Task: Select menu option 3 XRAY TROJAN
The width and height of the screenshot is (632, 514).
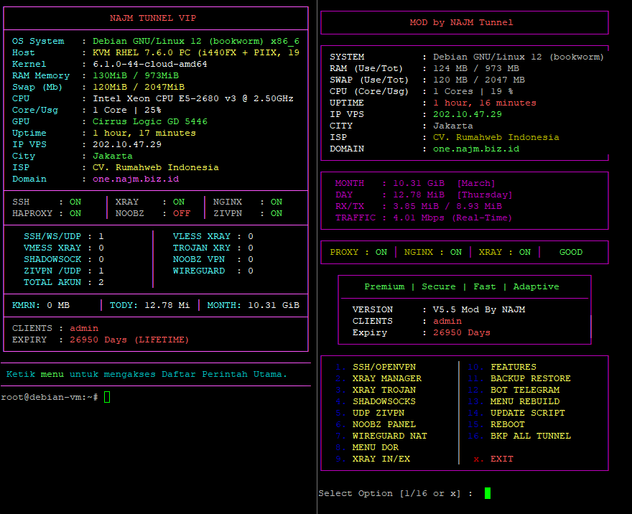Action: (x=376, y=390)
